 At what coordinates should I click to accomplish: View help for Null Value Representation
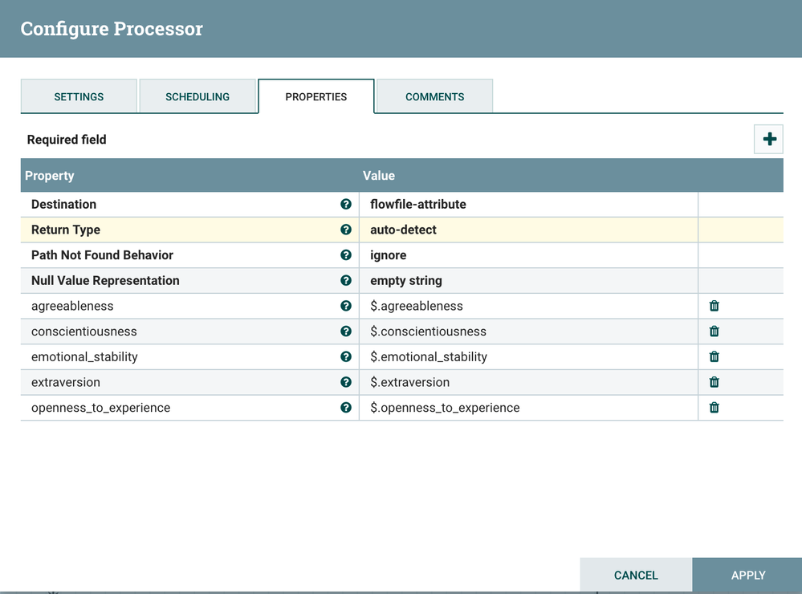(x=346, y=281)
